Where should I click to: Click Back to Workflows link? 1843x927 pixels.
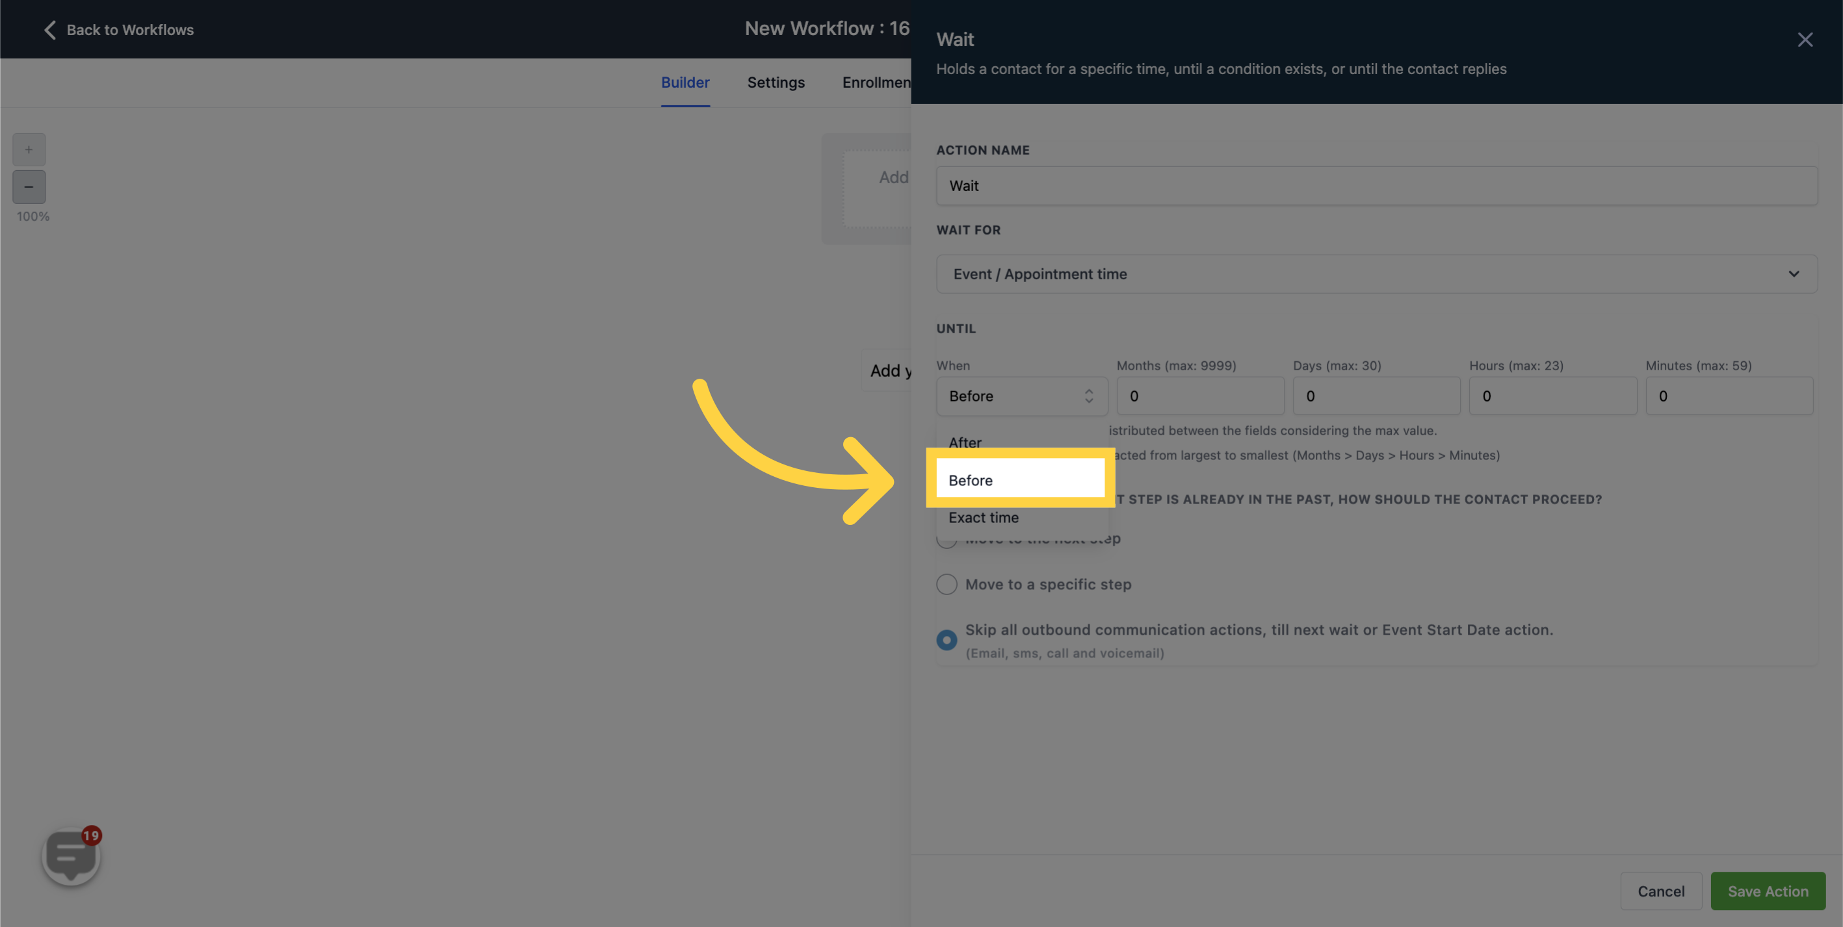[130, 30]
